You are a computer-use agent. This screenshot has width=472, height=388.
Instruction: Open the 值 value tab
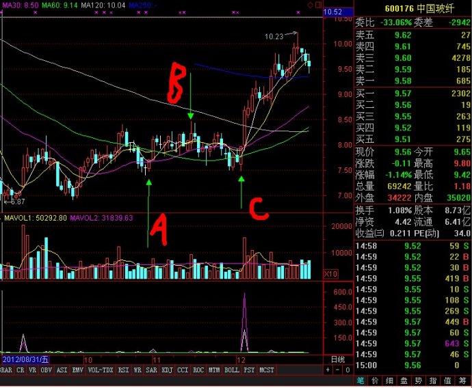(x=447, y=380)
